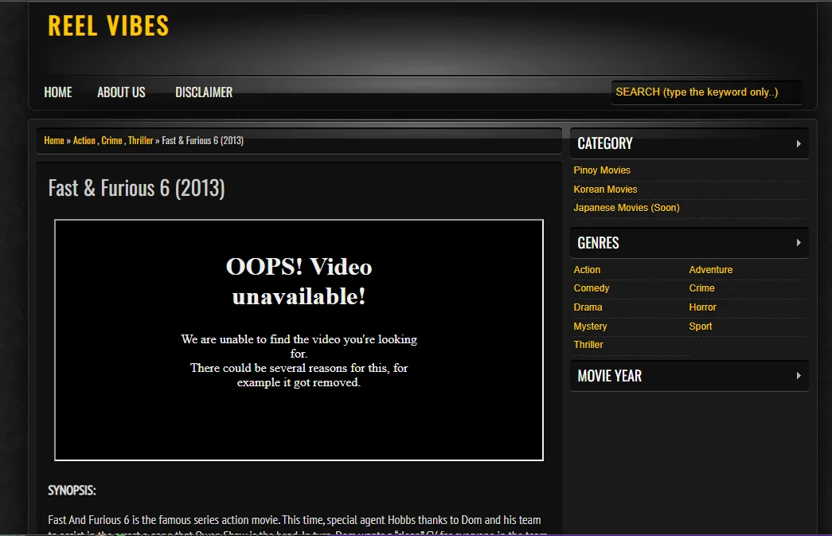Screen dimensions: 832x536
Task: Open the HOME menu item
Action: [58, 92]
